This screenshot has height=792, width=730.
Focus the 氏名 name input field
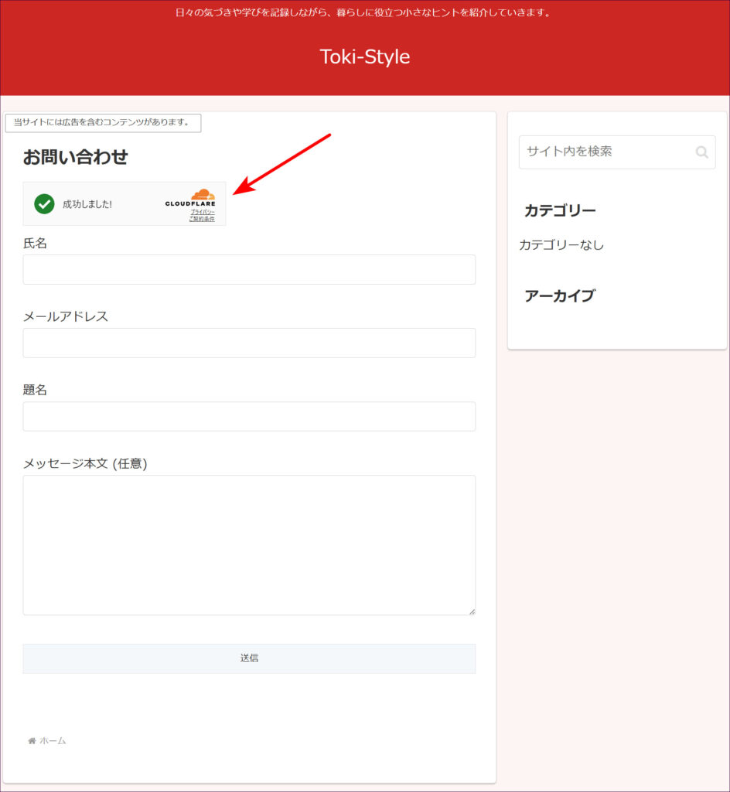point(249,270)
